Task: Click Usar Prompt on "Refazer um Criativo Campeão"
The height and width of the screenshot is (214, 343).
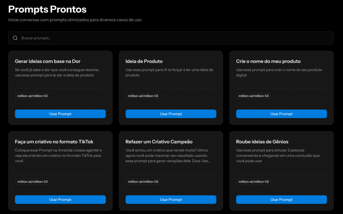Action: 171,200
